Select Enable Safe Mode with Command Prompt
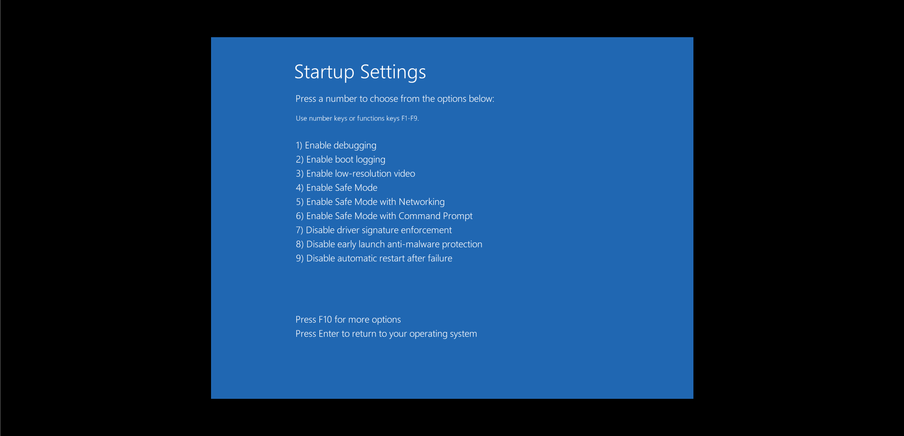The image size is (904, 436). coord(384,216)
